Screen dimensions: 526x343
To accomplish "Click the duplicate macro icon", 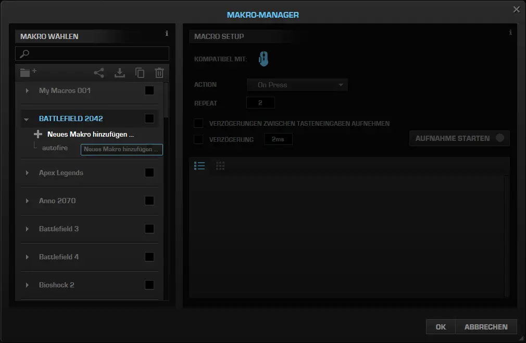I will click(140, 73).
